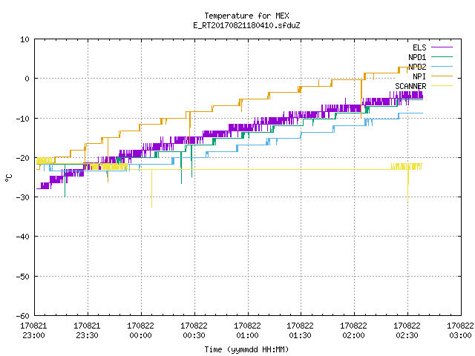Click the filename 'E_RT20170821180410.sfduZ' subtitle

246,25
